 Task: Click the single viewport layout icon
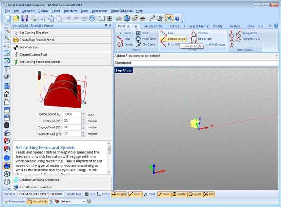coord(102,18)
